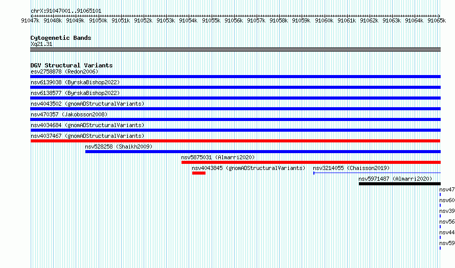
Task: Select the Cytogenetic Bands track title
Action: pos(61,38)
